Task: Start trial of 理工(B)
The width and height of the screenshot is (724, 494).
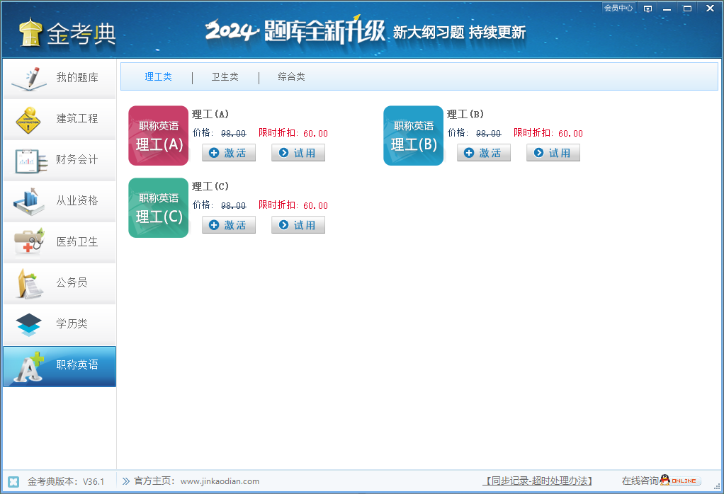Action: click(553, 153)
